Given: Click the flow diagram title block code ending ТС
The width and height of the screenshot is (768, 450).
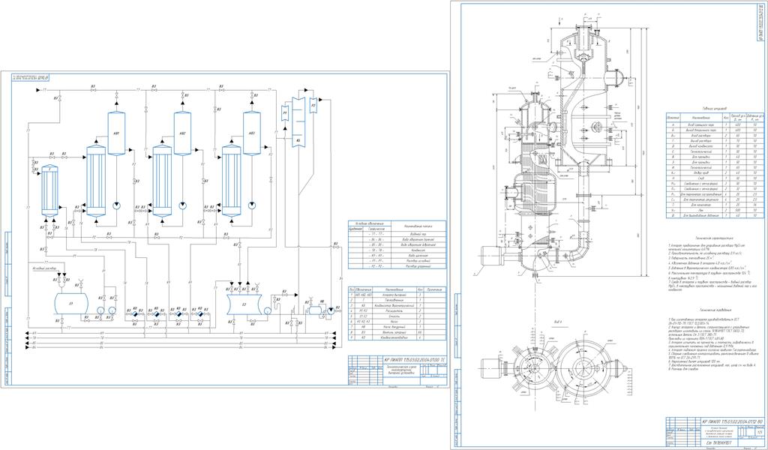Looking at the screenshot, I should pos(415,360).
